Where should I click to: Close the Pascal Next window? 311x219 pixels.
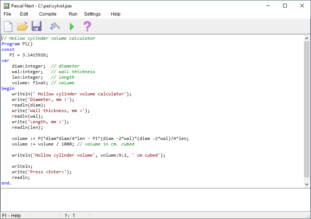coord(302,6)
